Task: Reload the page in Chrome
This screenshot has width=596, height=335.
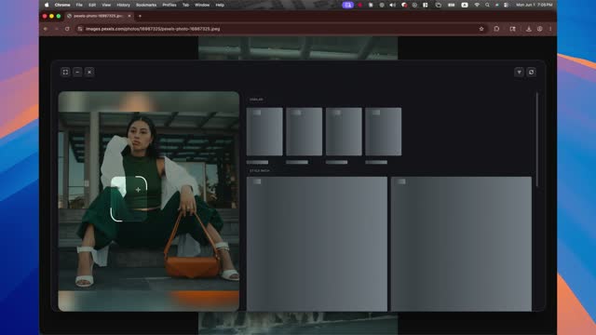Action: [67, 29]
